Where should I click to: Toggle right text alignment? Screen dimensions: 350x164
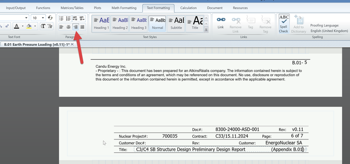pos(76,27)
